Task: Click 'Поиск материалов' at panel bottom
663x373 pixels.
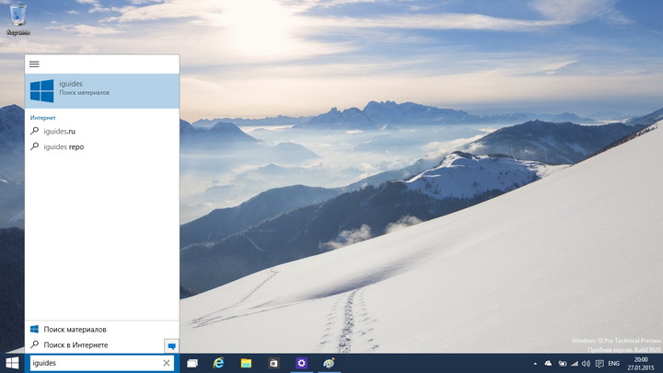Action: [x=75, y=329]
